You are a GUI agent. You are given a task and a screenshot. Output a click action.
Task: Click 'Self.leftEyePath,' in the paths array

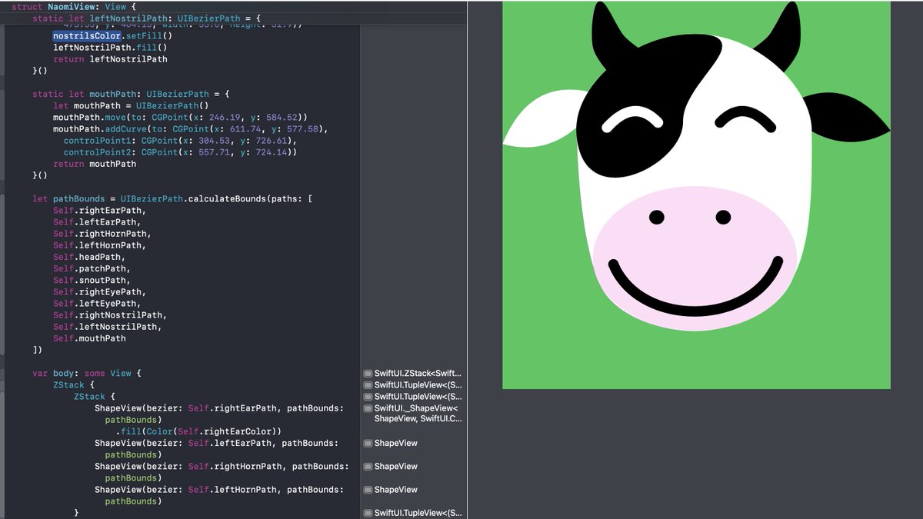point(97,304)
